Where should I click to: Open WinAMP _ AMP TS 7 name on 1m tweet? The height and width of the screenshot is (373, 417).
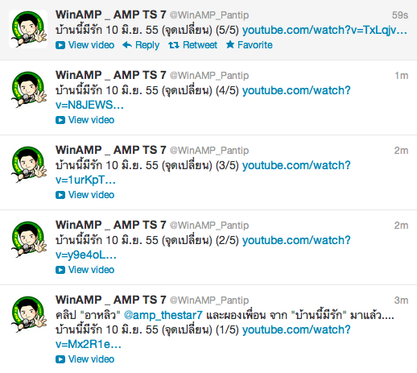(x=111, y=75)
